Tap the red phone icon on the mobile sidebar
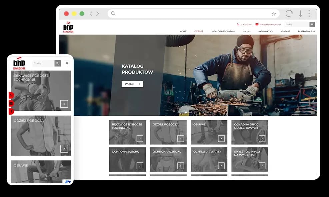The image size is (329, 197). click(x=11, y=95)
